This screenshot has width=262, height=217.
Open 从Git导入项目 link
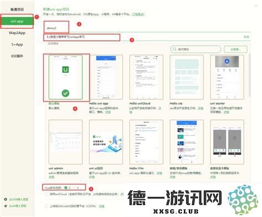coord(18,206)
